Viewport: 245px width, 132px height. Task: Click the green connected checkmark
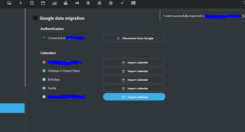pos(44,38)
